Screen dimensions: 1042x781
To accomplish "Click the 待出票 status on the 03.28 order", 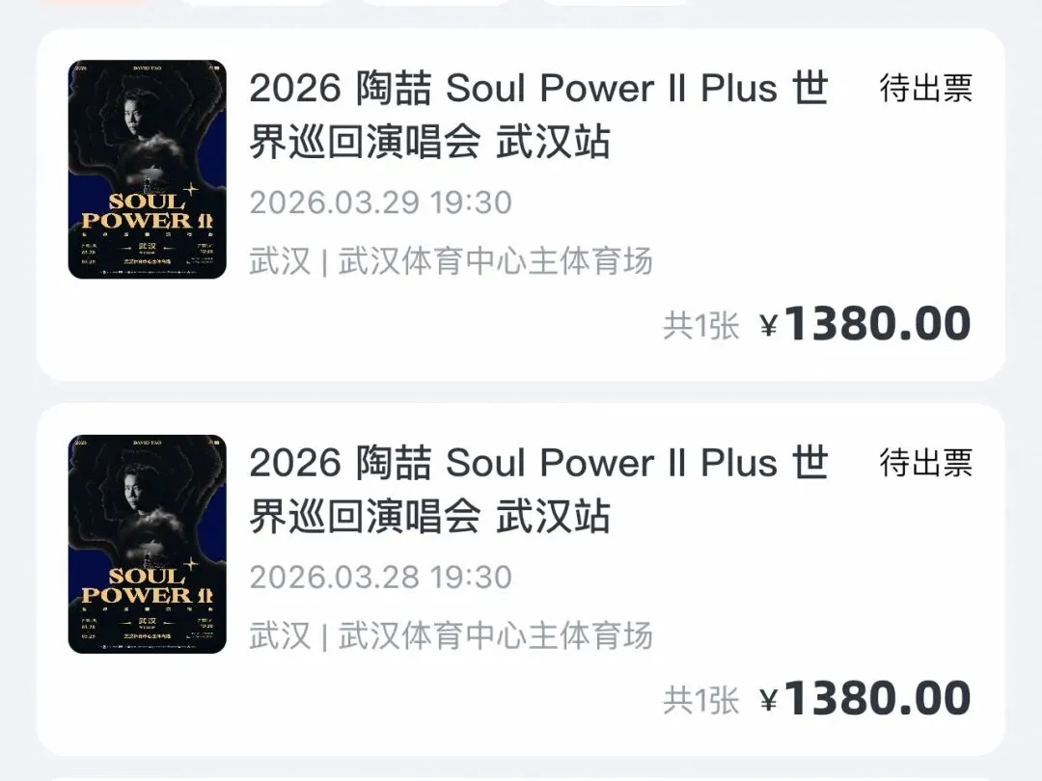I will click(926, 463).
